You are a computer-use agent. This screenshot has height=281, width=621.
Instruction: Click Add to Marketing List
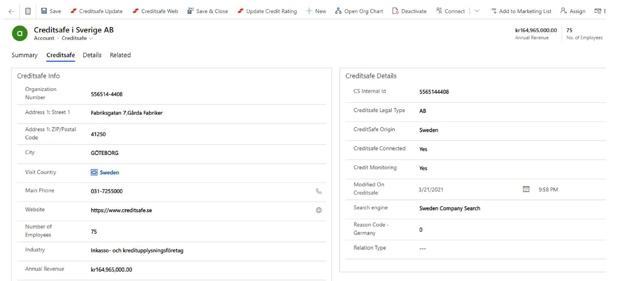tap(521, 11)
